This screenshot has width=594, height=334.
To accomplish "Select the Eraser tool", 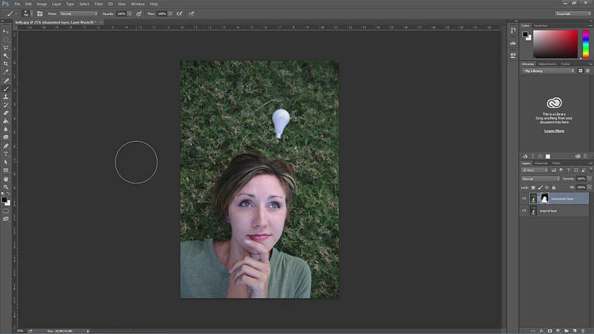I will pos(5,113).
